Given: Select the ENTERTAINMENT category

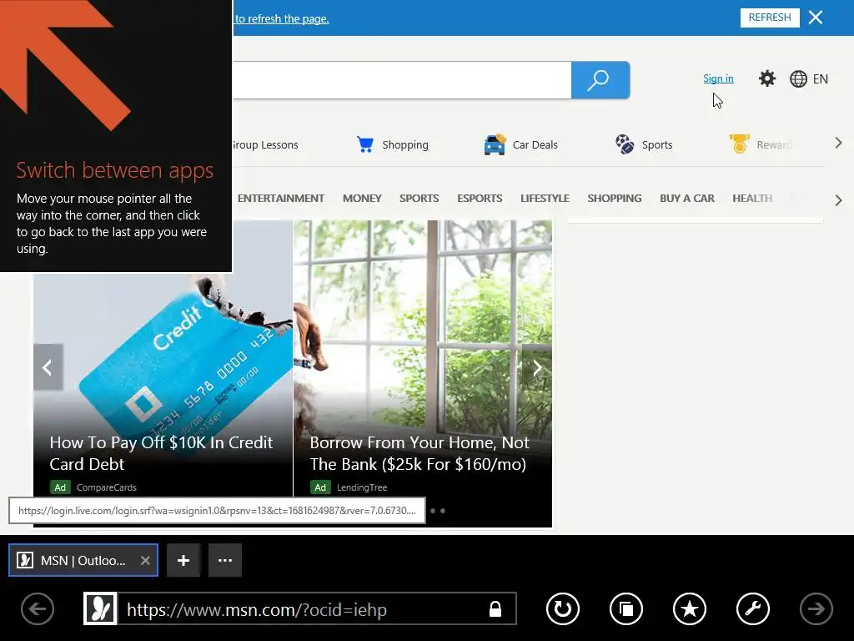Looking at the screenshot, I should click(281, 199).
